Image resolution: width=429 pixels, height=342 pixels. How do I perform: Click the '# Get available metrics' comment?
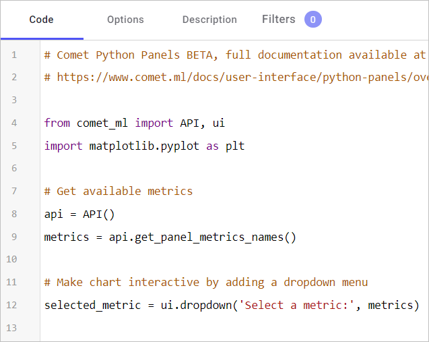[119, 192]
